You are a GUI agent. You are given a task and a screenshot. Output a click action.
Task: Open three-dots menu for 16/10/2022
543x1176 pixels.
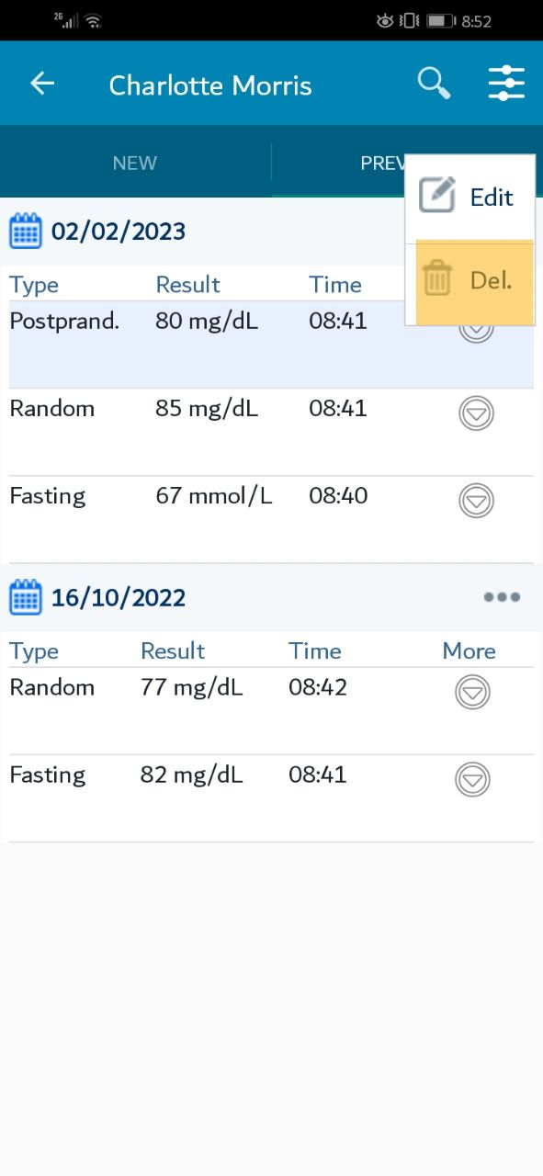[x=502, y=597]
